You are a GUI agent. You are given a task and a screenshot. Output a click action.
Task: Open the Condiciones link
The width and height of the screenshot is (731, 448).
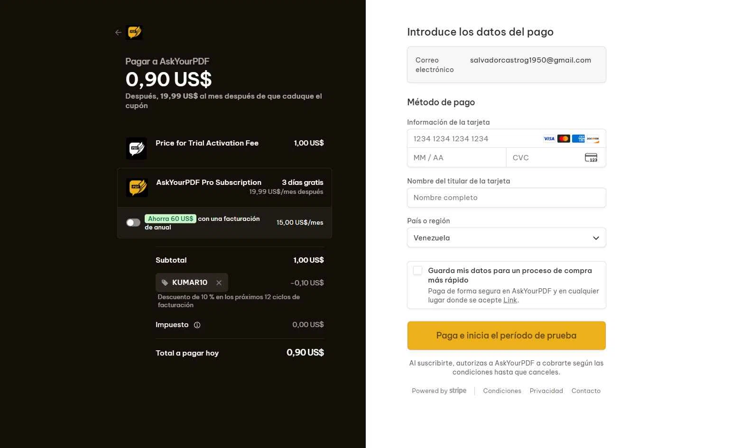tap(502, 391)
